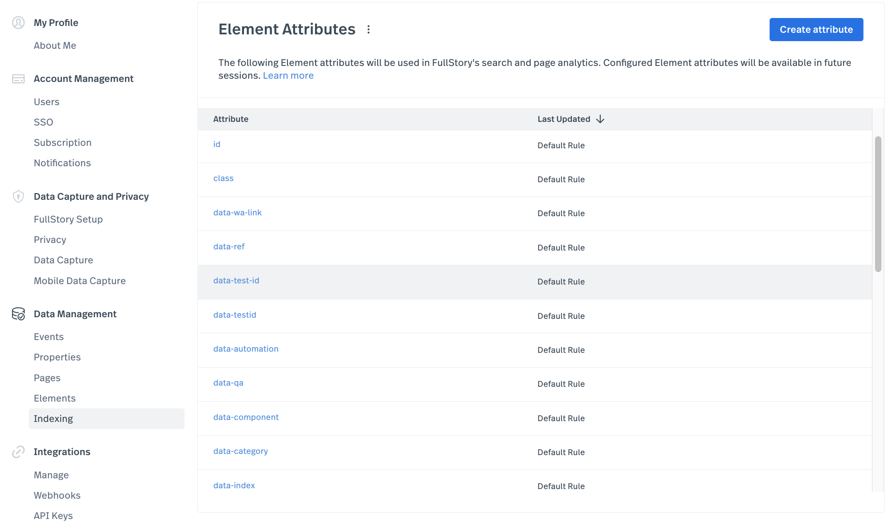
Task: Open the Element Attributes kebab menu
Action: 369,30
